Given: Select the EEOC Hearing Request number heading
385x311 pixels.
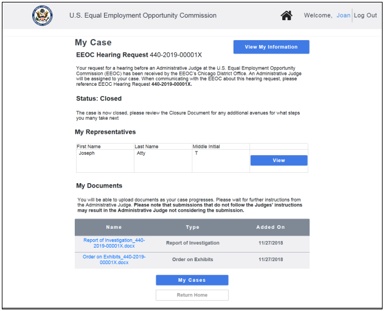Looking at the screenshot, I should coord(139,55).
